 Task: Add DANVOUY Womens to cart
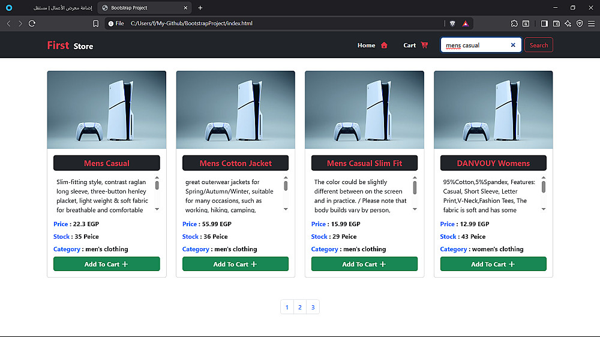pyautogui.click(x=493, y=264)
